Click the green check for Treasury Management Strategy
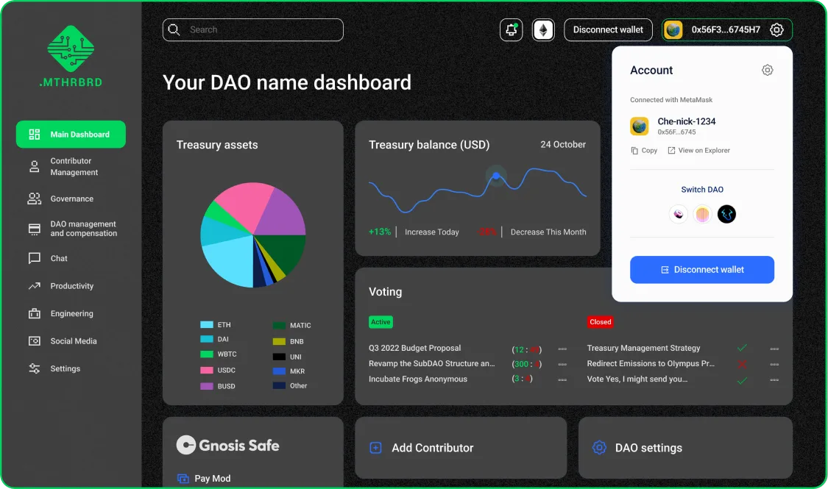Screen dimensions: 828x489 coord(742,348)
